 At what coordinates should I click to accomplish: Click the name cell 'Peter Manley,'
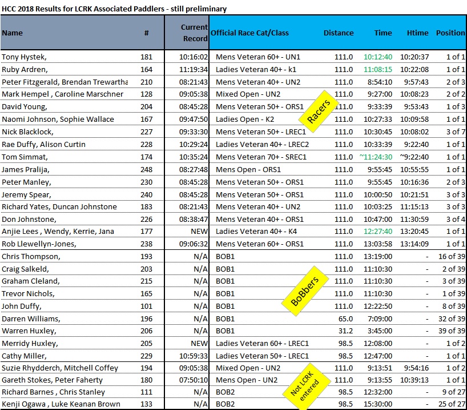pos(26,182)
